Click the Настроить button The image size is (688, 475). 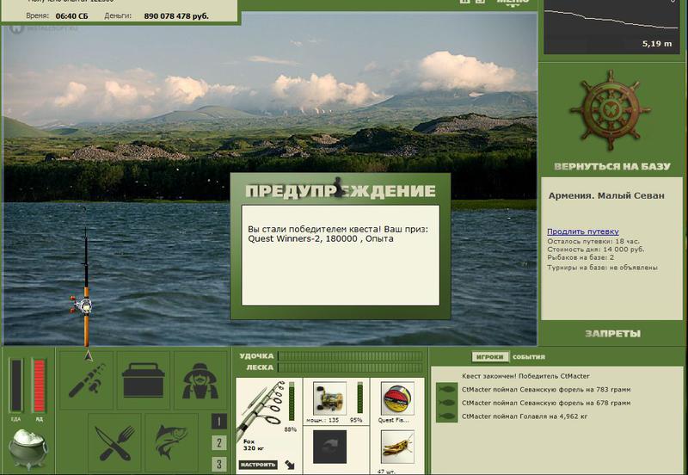tap(258, 465)
